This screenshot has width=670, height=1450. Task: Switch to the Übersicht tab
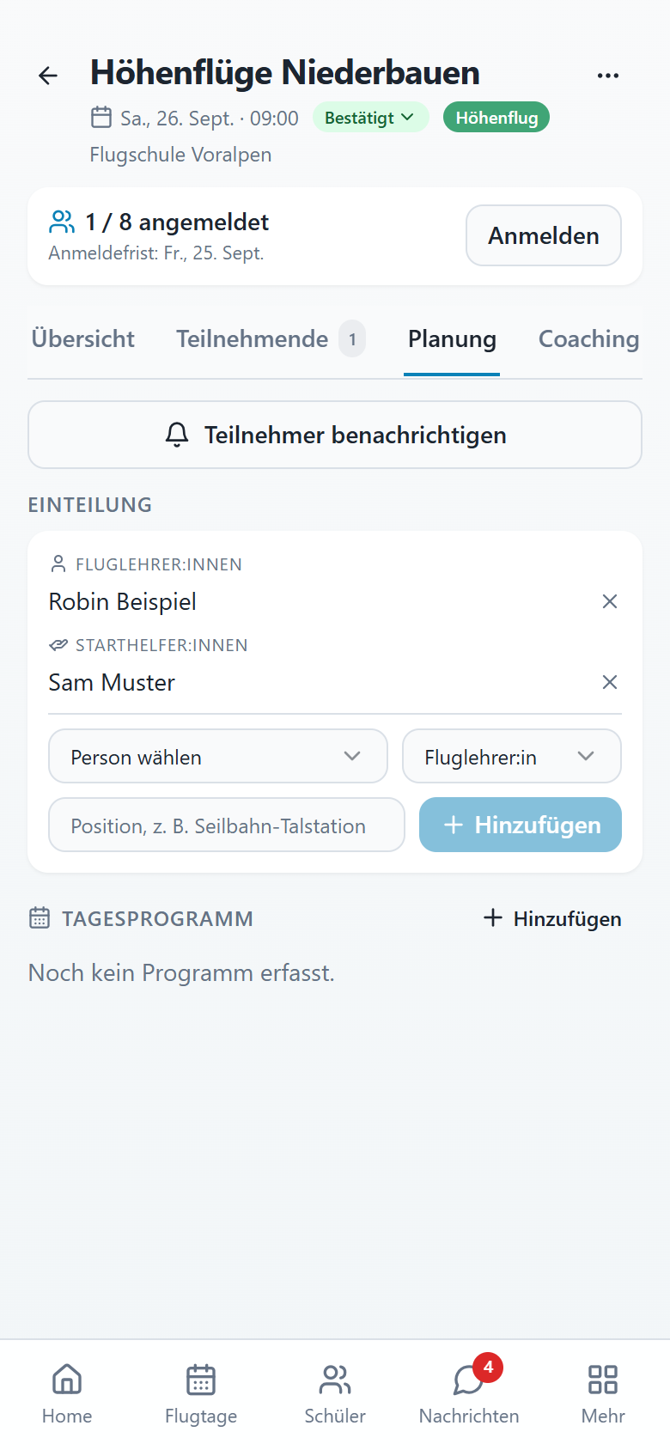[x=83, y=339]
